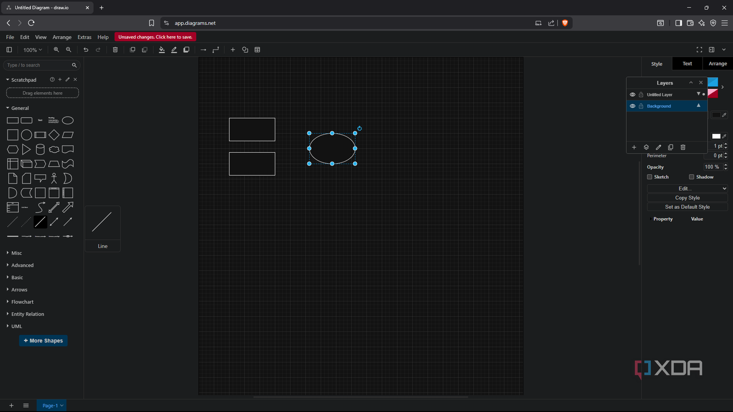Image resolution: width=733 pixels, height=412 pixels.
Task: Duplicate the selected layer
Action: point(670,147)
